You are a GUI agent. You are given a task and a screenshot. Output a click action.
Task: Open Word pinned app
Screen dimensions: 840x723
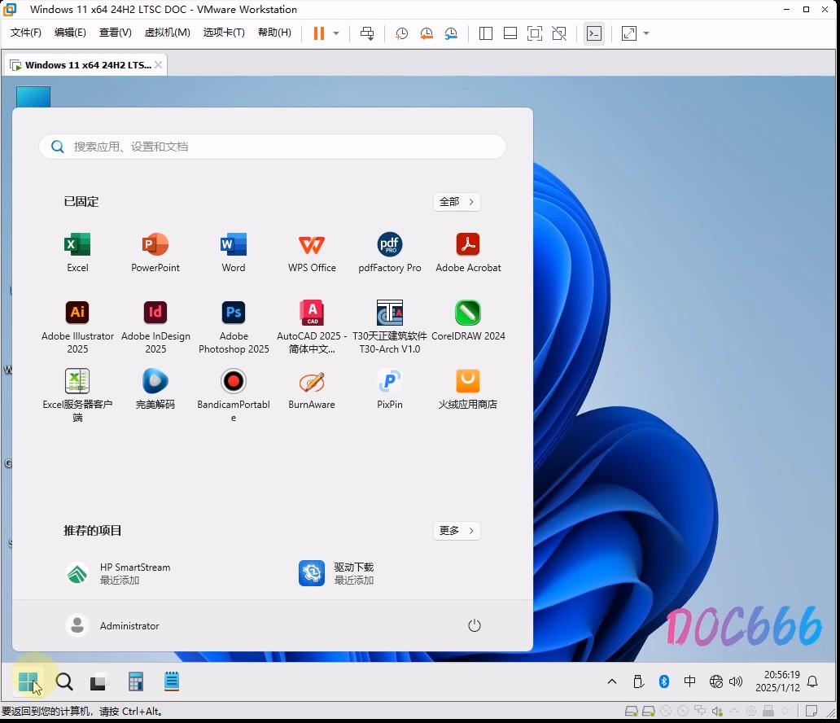pyautogui.click(x=234, y=252)
